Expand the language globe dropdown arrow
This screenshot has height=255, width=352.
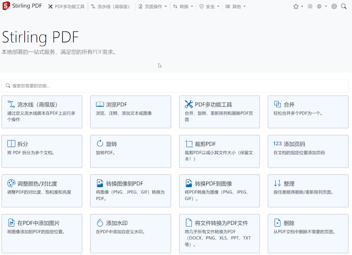326,6
